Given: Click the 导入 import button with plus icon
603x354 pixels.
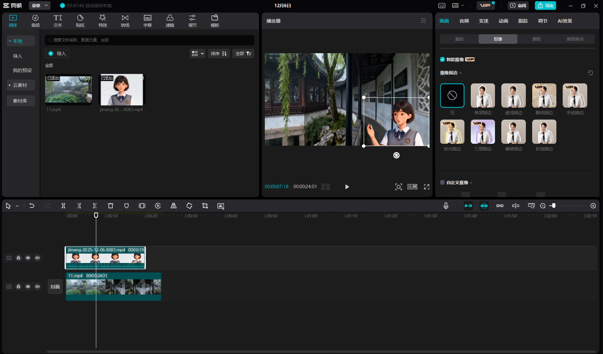Looking at the screenshot, I should pyautogui.click(x=57, y=53).
